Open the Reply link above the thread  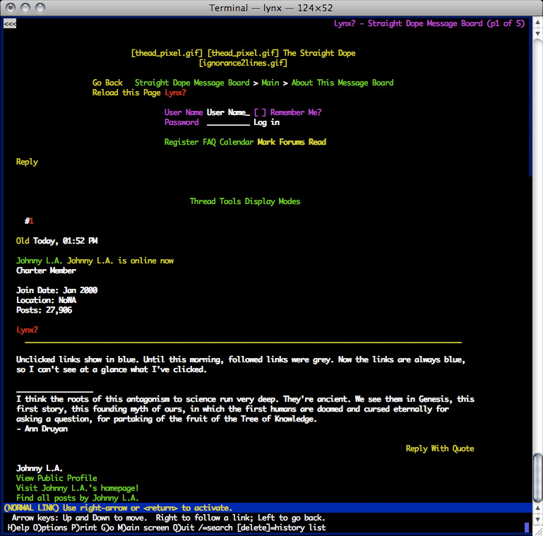27,162
